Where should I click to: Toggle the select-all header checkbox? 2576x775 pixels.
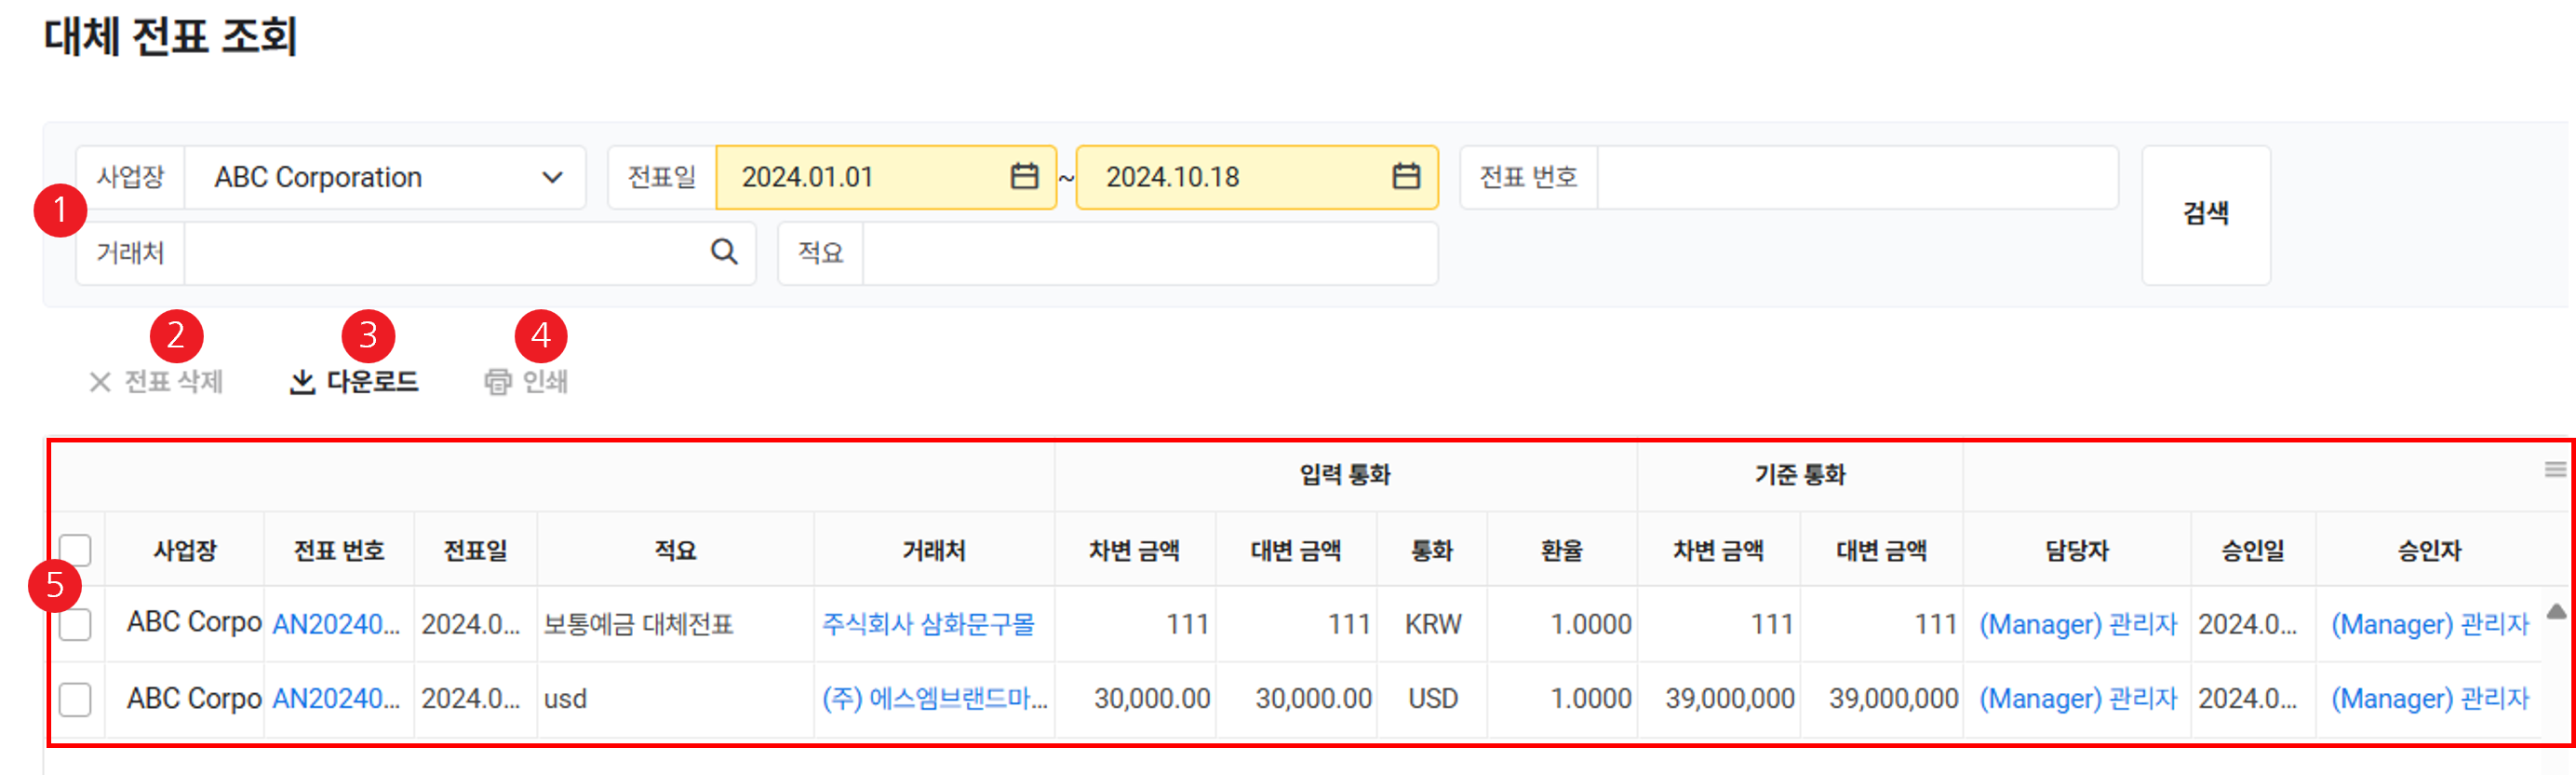(75, 550)
